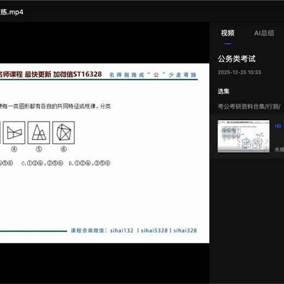Viewport: 284px width, 284px height.
Task: Click the 选集 section heading
Action: (x=223, y=91)
